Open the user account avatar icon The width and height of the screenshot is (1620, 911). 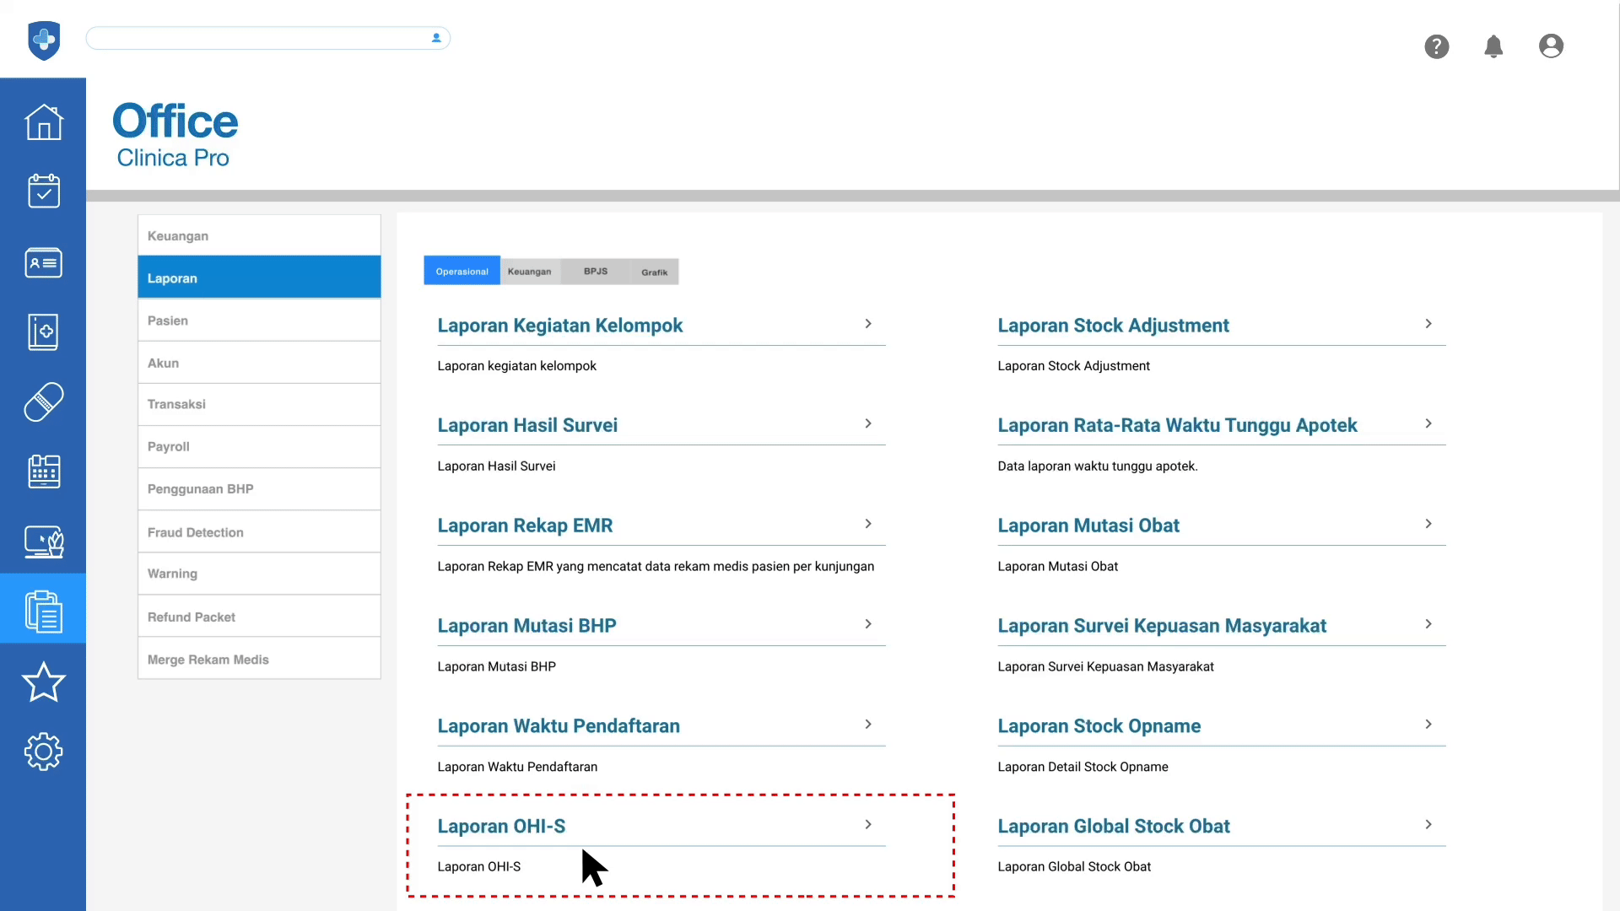tap(1551, 46)
